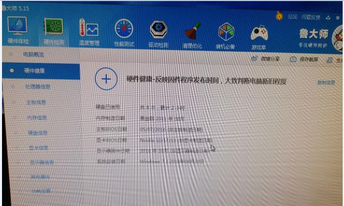Open 游戏库 gamepad icon
Screen dimensions: 344x206
(259, 33)
